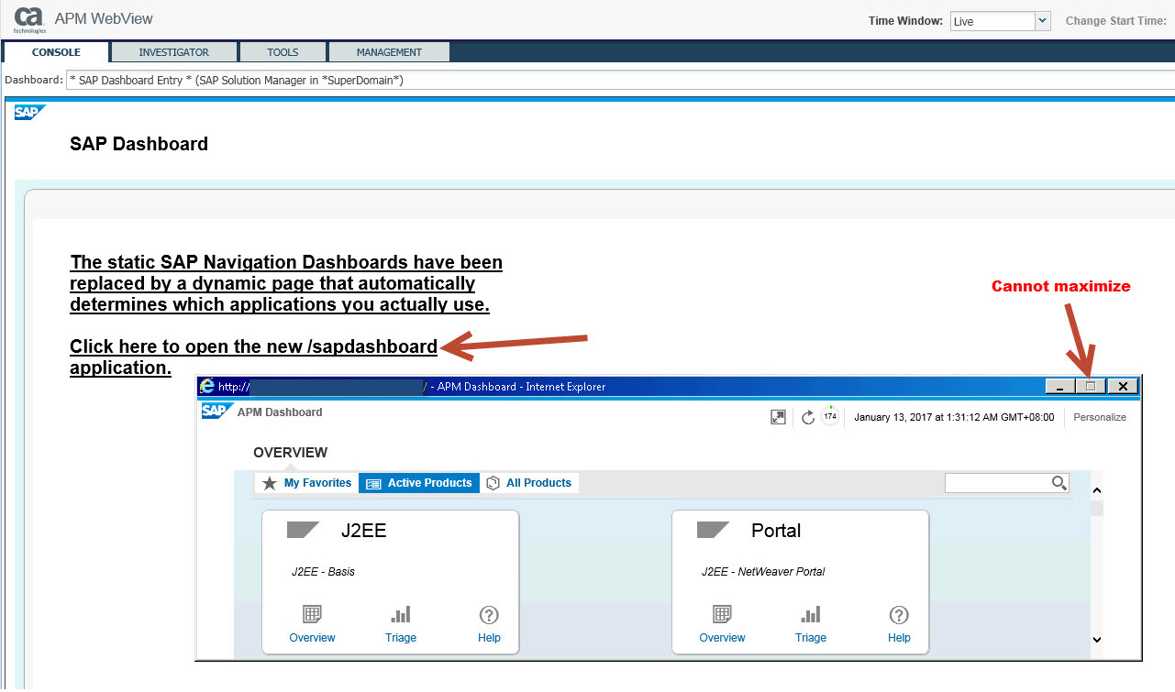Open the Time Window dropdown
The image size is (1175, 692).
click(1042, 21)
